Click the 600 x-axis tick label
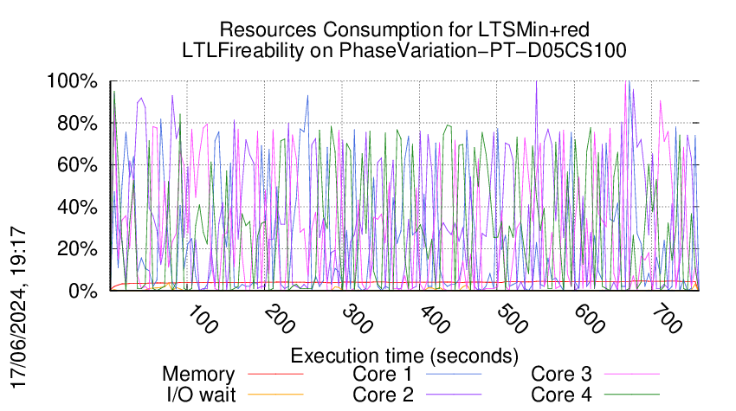This screenshot has width=736, height=411. (x=590, y=320)
